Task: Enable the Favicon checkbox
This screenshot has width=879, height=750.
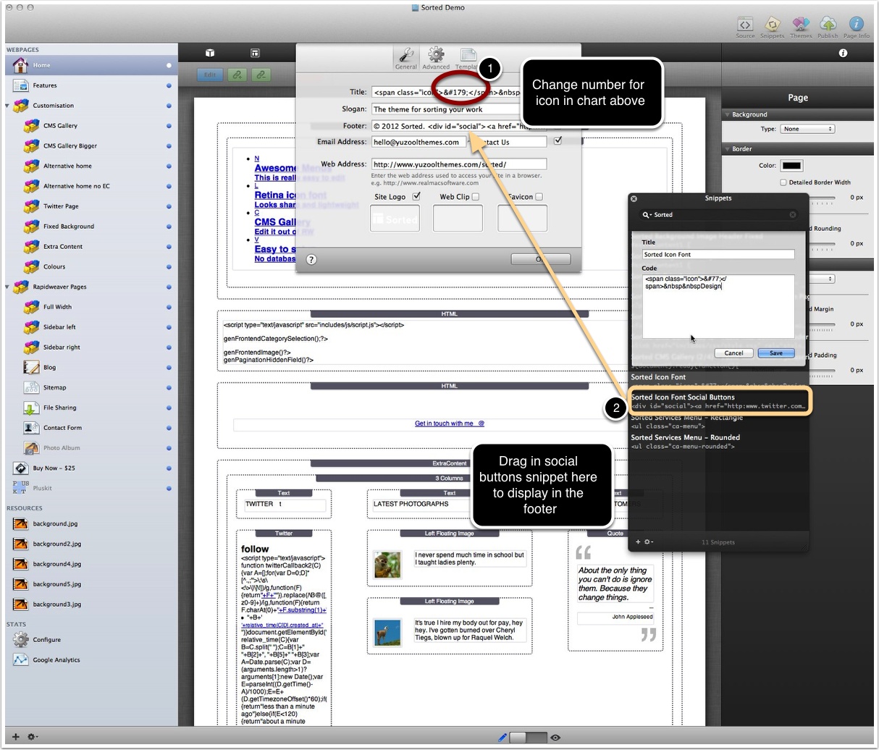Action: pyautogui.click(x=539, y=196)
